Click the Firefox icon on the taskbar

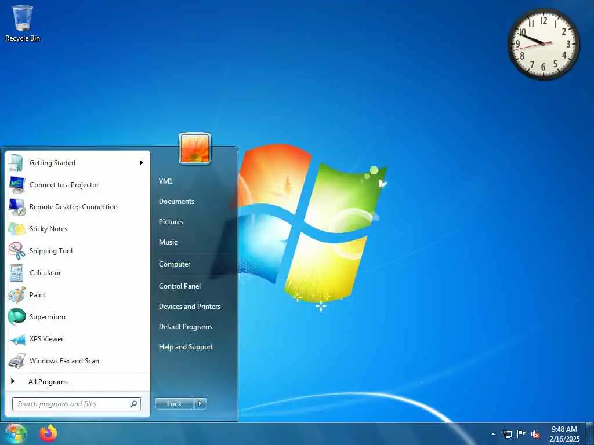click(x=48, y=433)
